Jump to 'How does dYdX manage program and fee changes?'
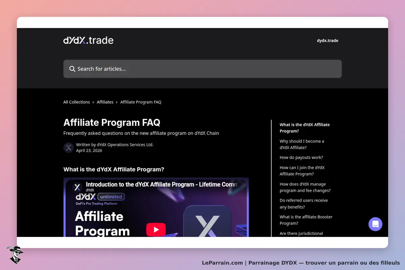This screenshot has height=270, width=405. (x=305, y=187)
